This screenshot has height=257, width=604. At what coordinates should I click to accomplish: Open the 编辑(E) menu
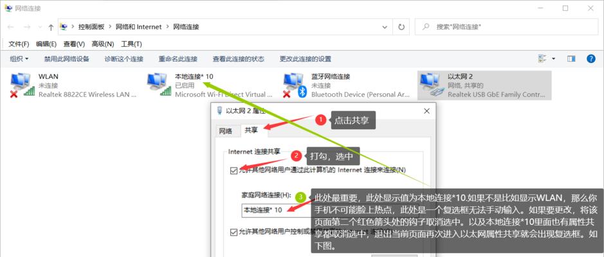46,44
